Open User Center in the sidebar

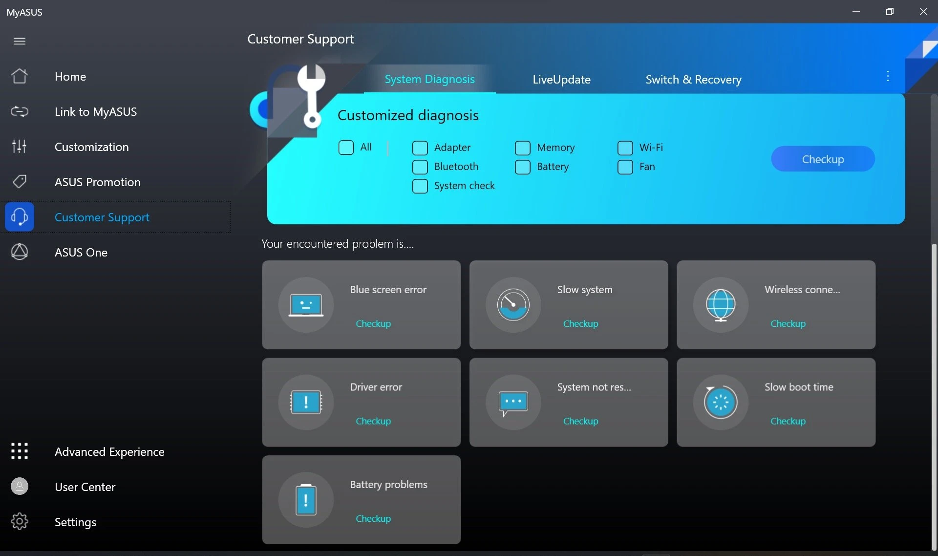(x=115, y=487)
